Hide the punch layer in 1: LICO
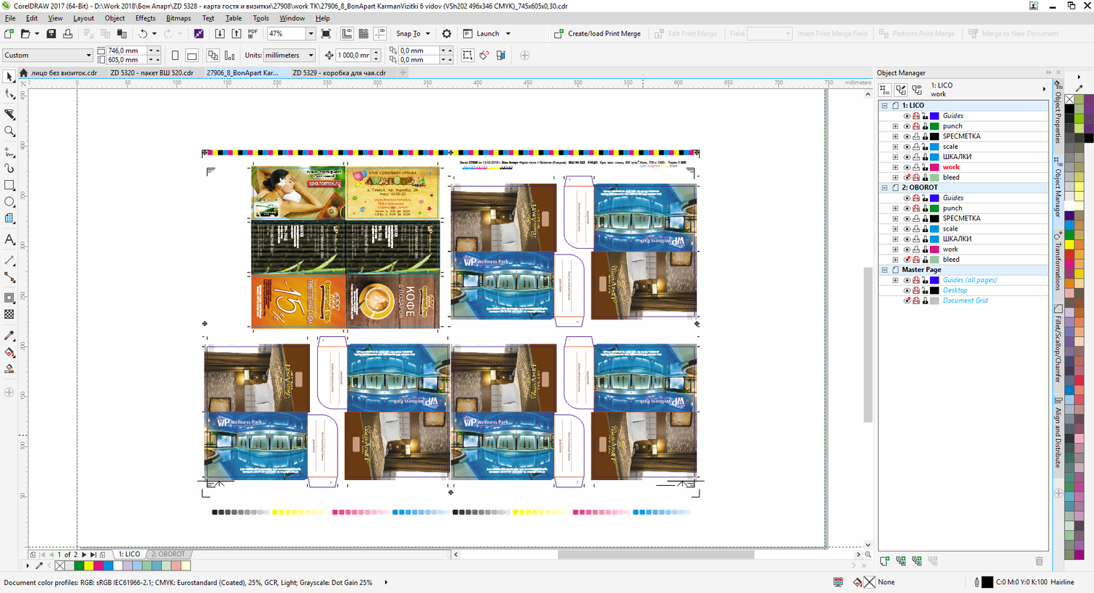The height and width of the screenshot is (593, 1094). (907, 126)
